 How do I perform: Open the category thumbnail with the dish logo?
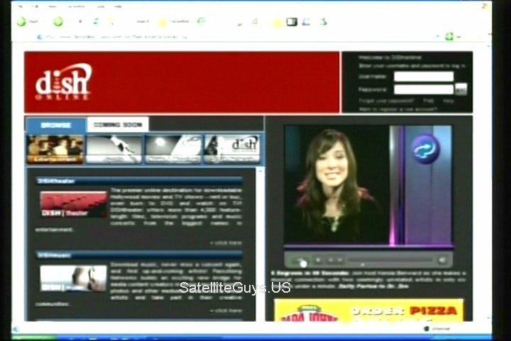[x=232, y=149]
